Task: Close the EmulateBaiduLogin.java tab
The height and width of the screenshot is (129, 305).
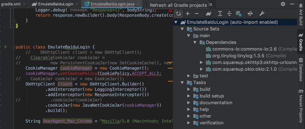Action: [x=138, y=4]
